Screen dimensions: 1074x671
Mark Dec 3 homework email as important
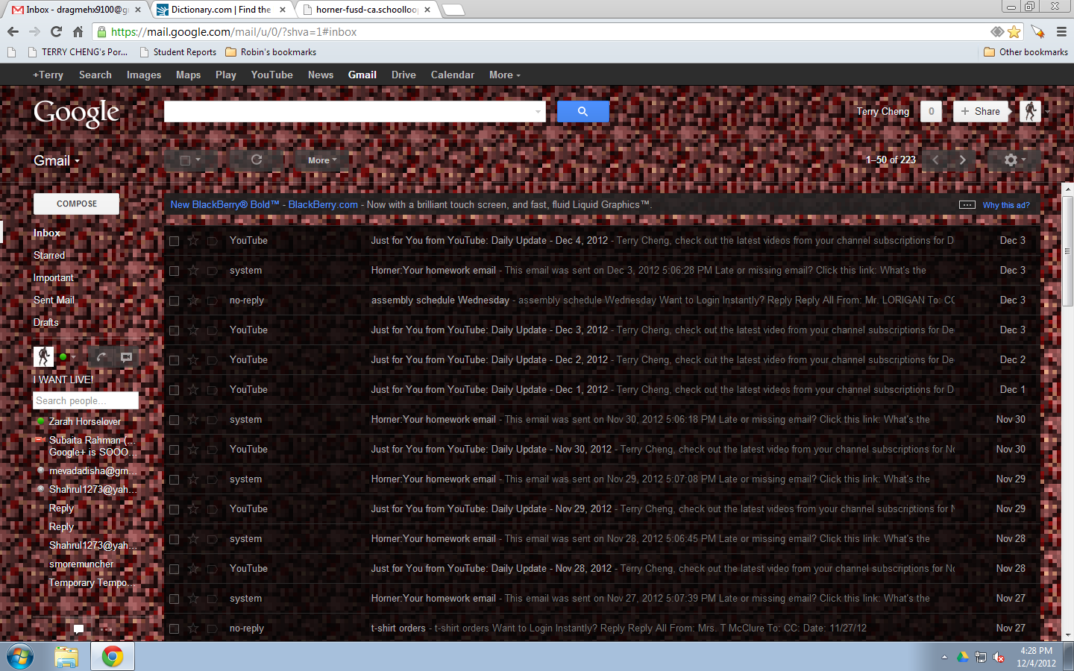click(213, 271)
